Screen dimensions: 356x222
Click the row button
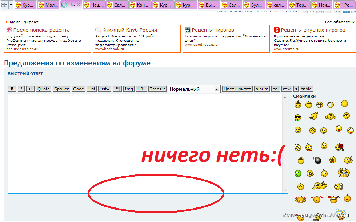tap(287, 89)
